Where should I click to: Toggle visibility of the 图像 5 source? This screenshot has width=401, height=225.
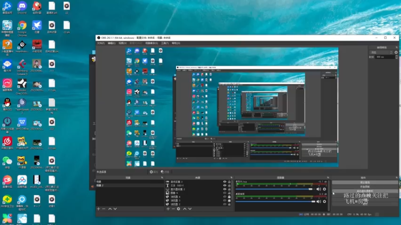(225, 193)
